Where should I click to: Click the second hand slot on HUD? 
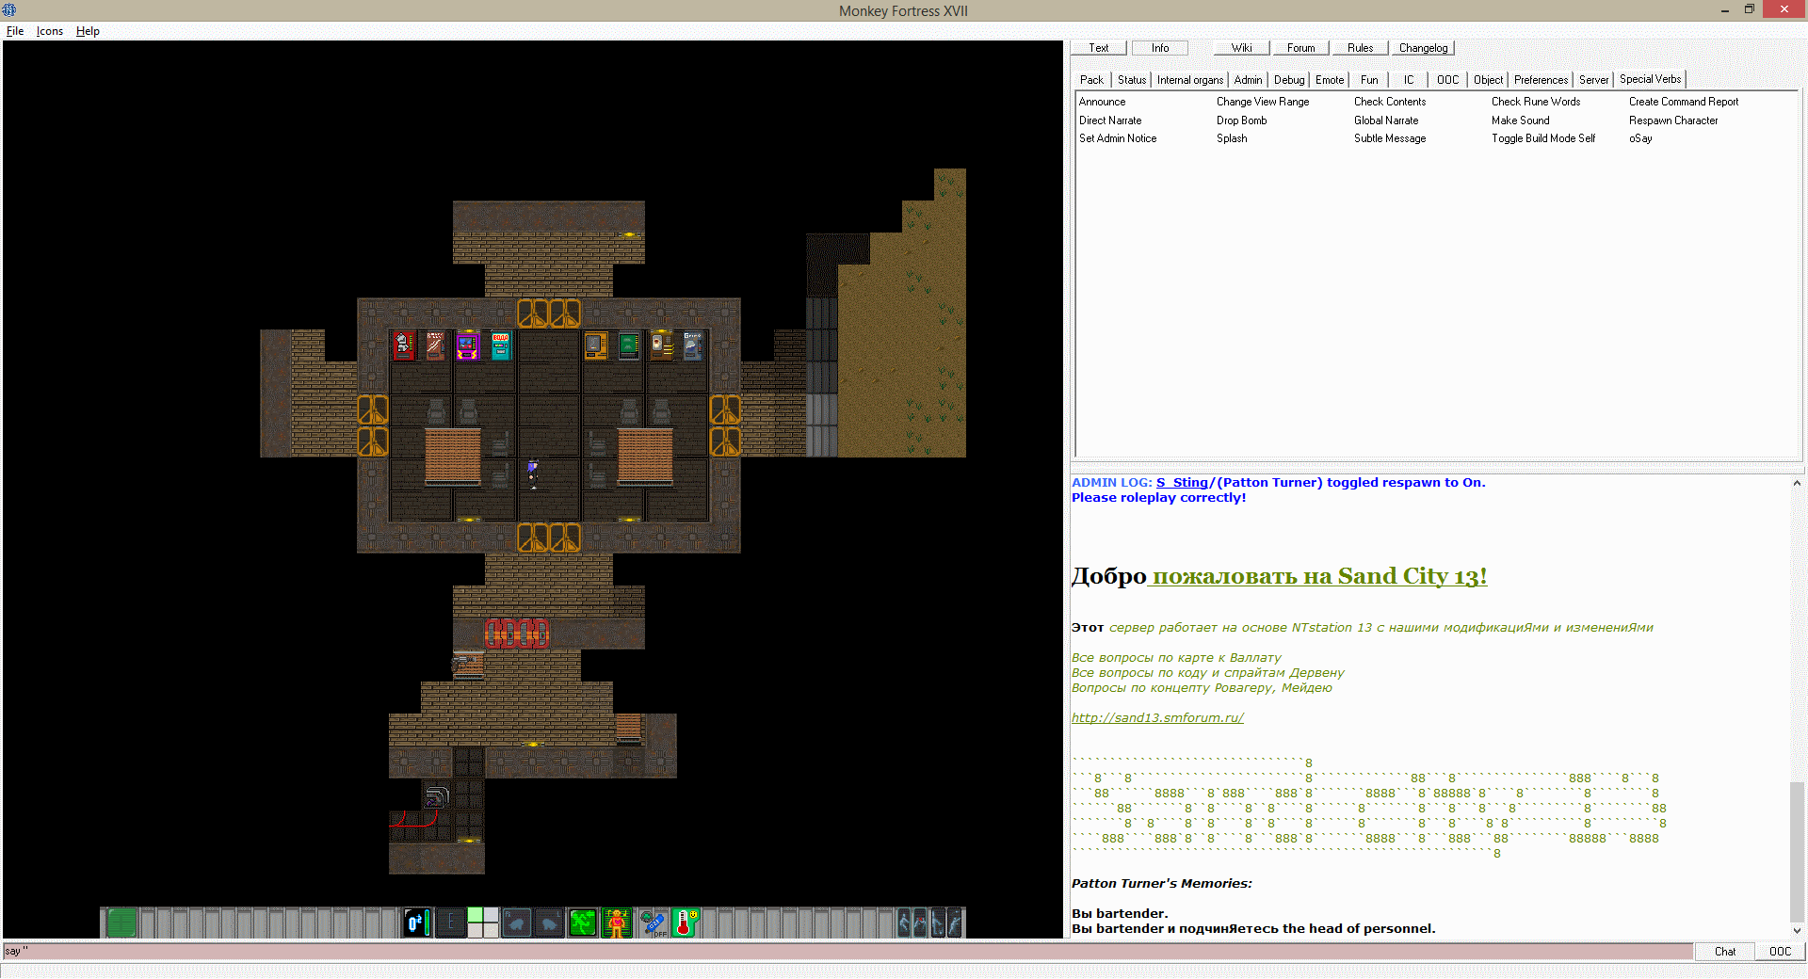click(x=549, y=923)
